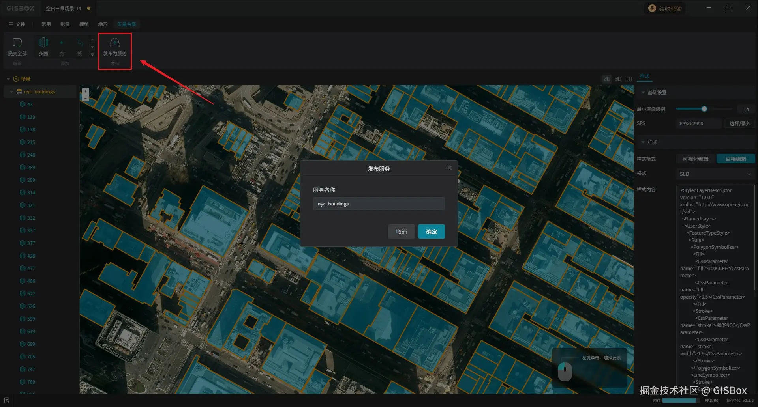The width and height of the screenshot is (758, 407).
Task: Click the 提交全部 submit-all icon
Action: 17,43
